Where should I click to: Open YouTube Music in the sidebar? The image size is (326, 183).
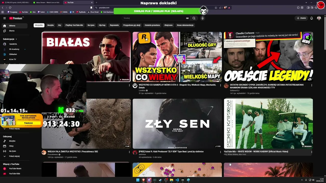pyautogui.click(x=15, y=169)
